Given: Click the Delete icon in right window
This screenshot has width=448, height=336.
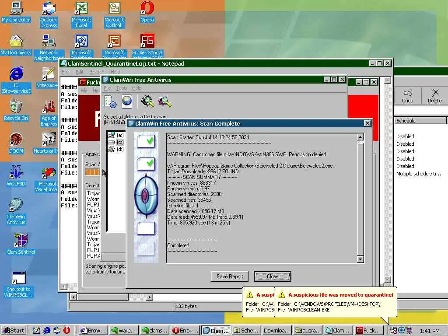Looking at the screenshot, I should (434, 96).
